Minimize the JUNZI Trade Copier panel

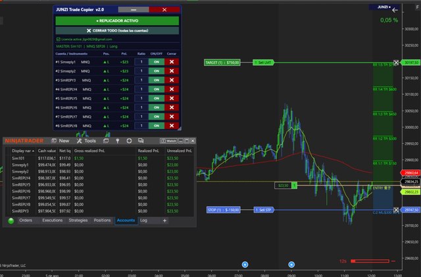[134, 10]
